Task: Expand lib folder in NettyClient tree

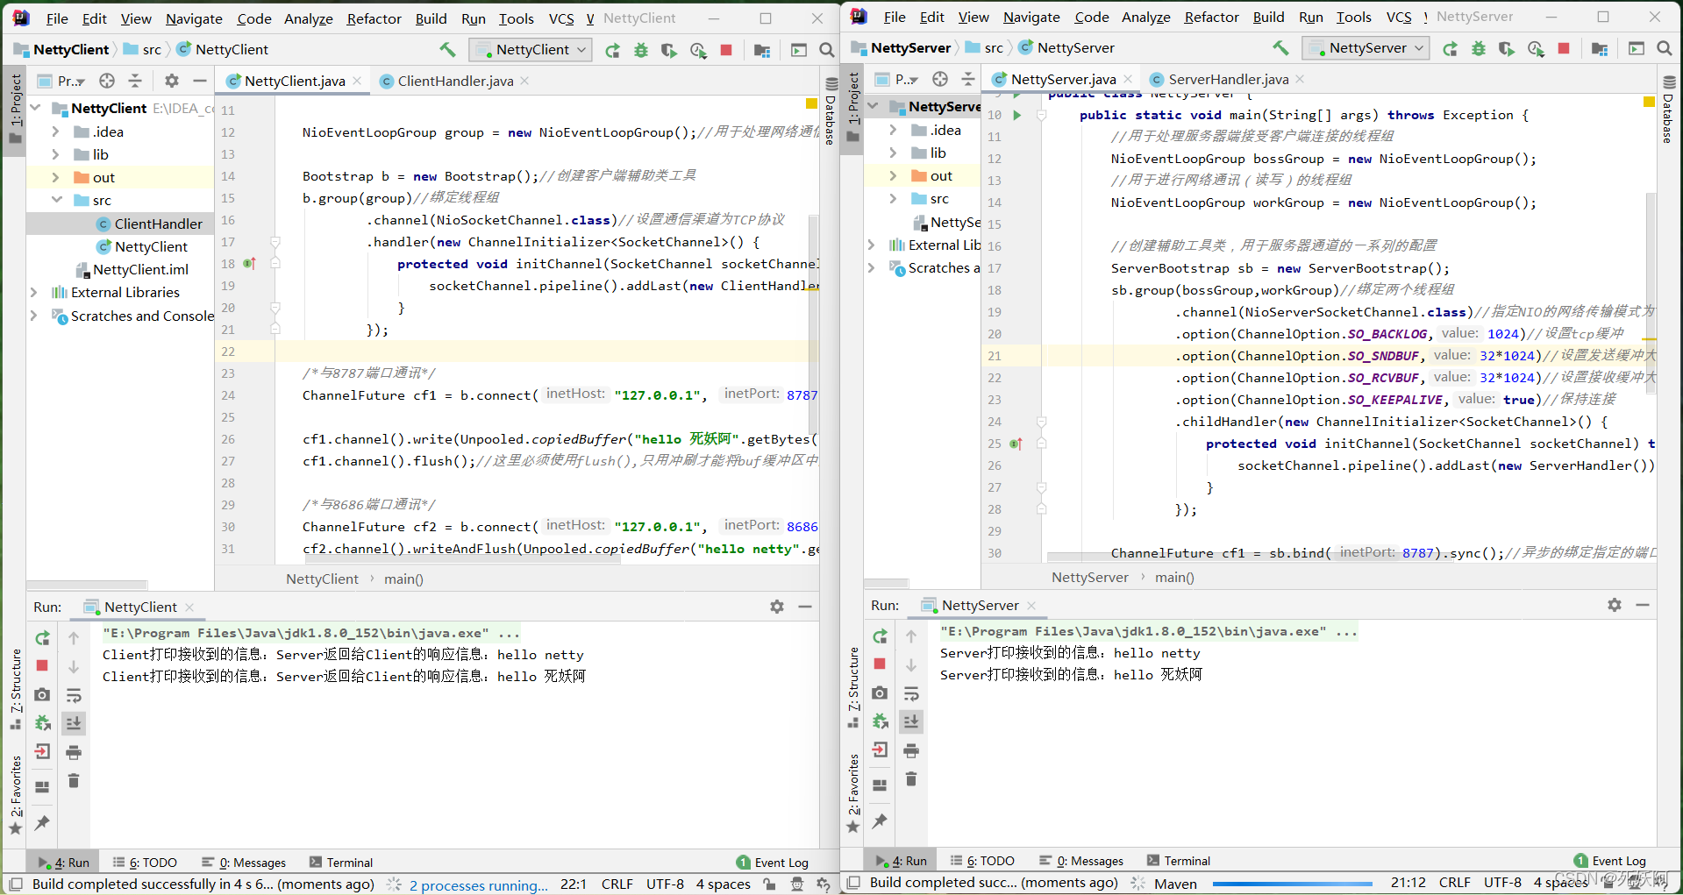Action: [x=55, y=154]
